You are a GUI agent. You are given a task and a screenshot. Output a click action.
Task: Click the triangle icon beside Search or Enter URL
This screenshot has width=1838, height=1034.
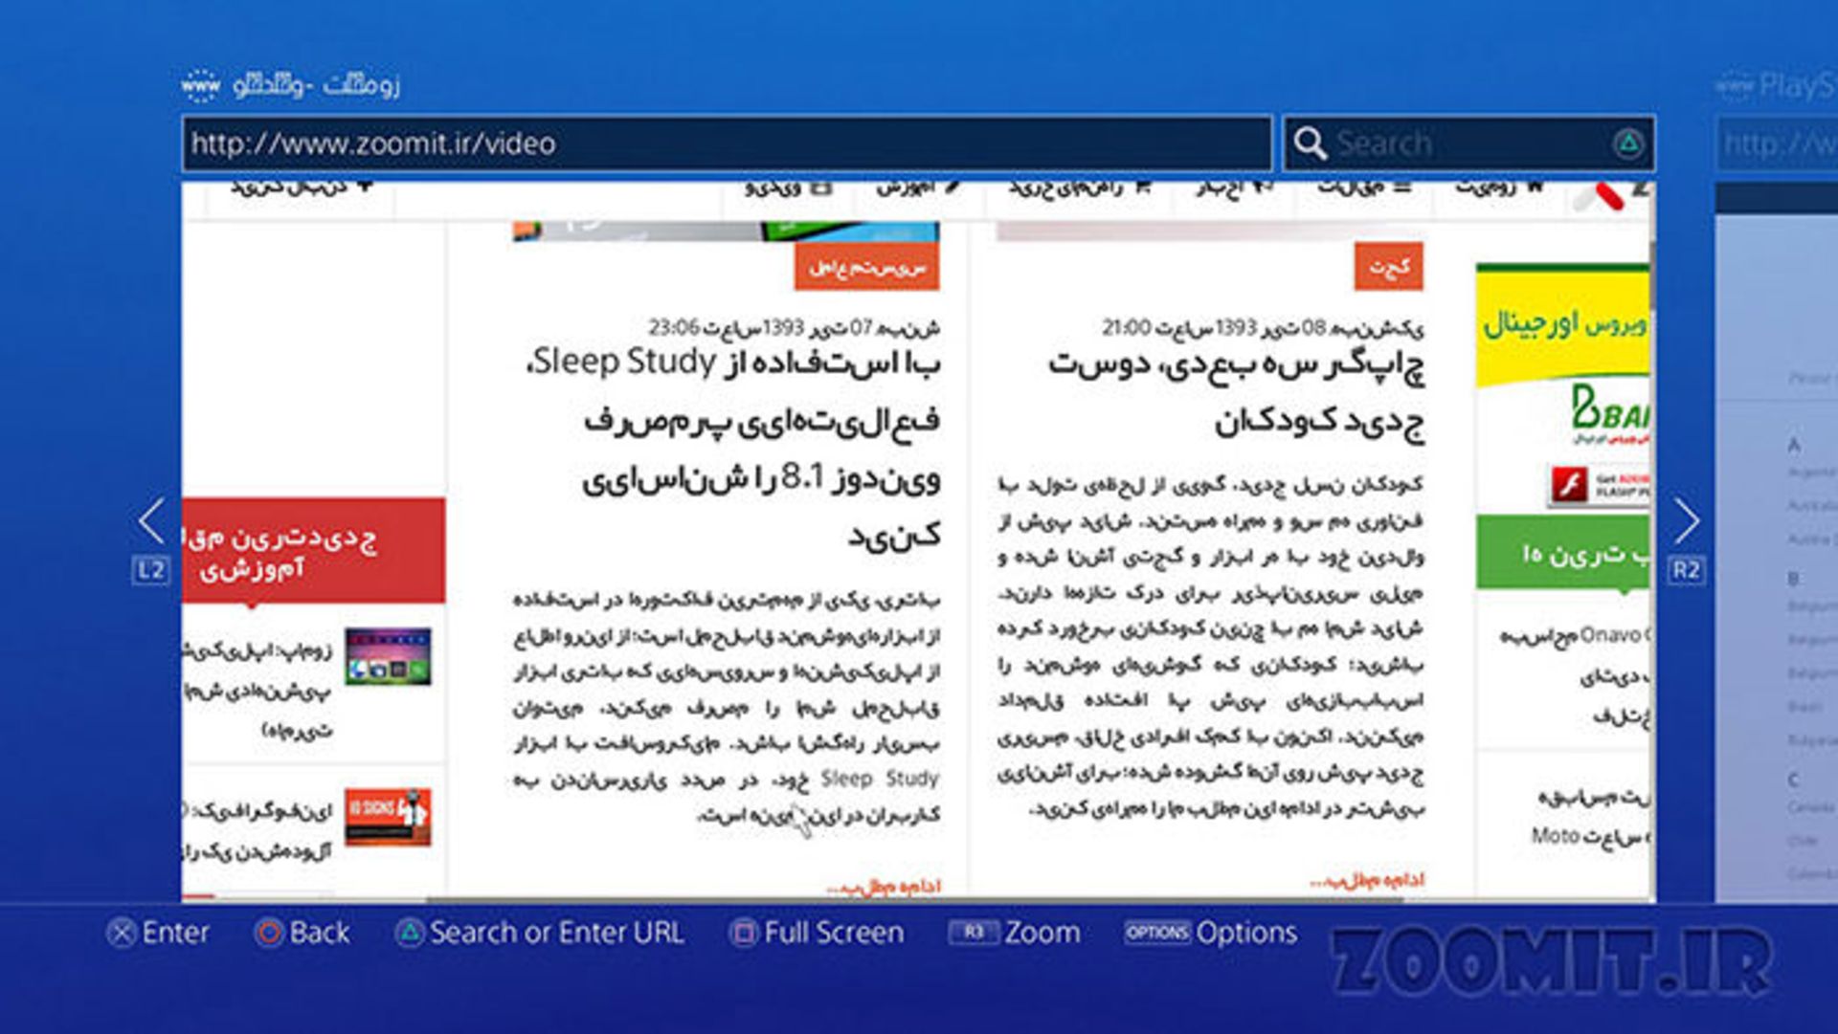pos(409,932)
